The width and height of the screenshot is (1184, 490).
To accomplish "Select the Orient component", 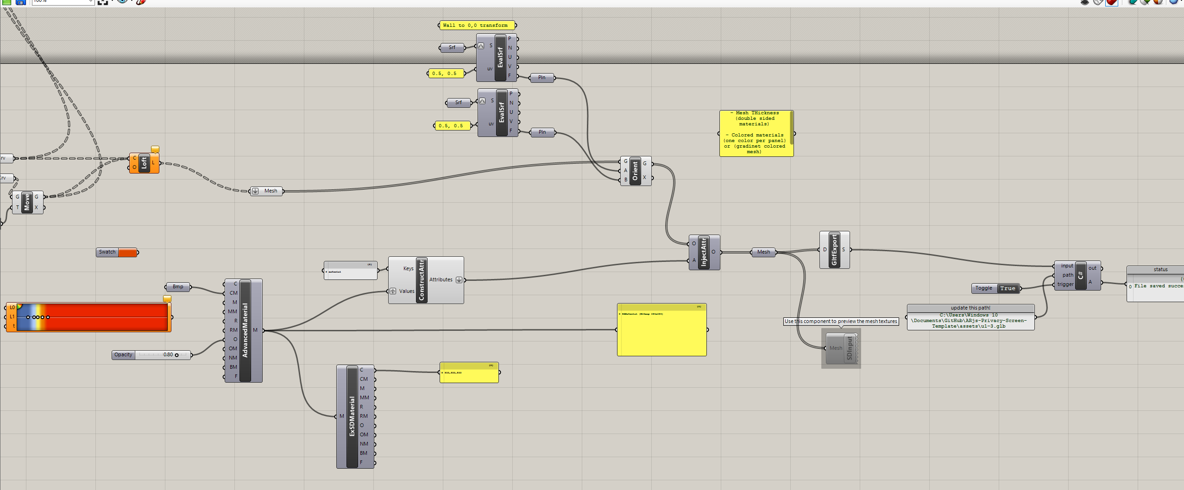I will 635,171.
